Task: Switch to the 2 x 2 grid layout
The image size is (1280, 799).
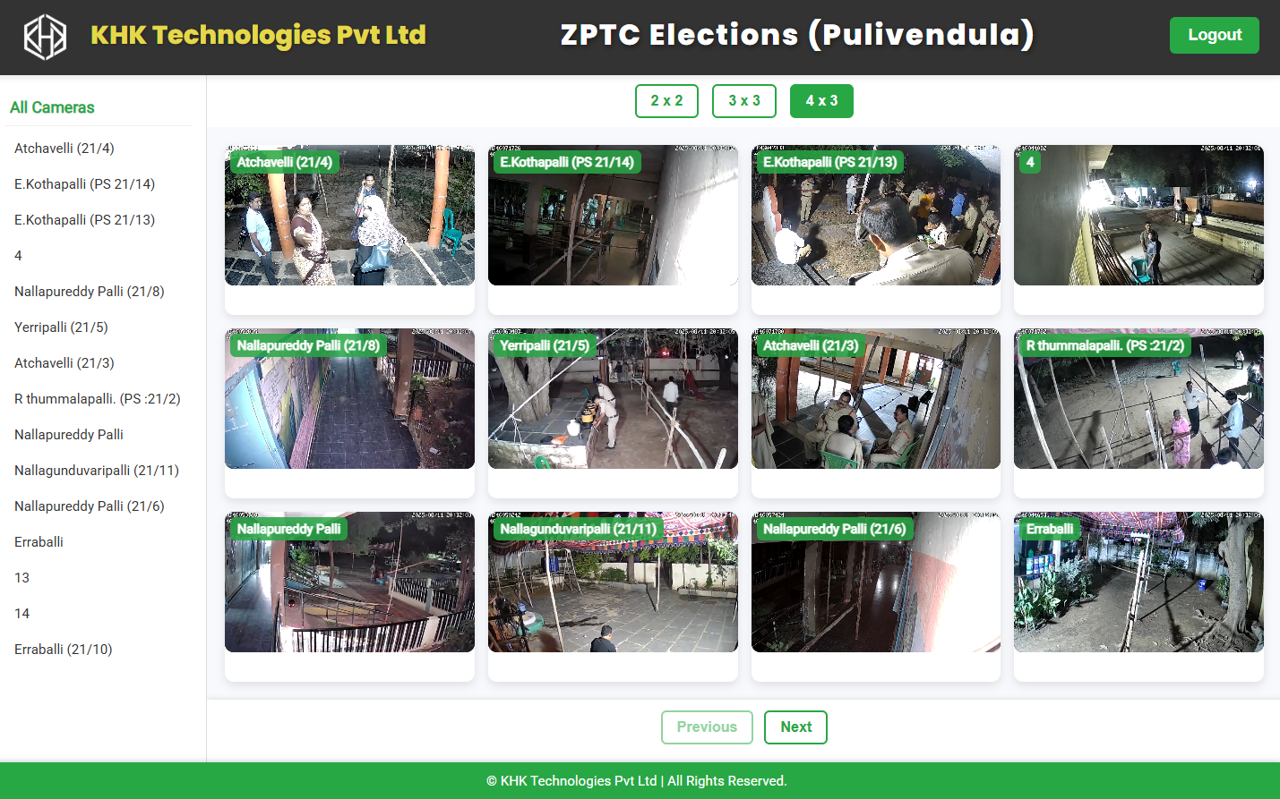Action: pyautogui.click(x=666, y=101)
